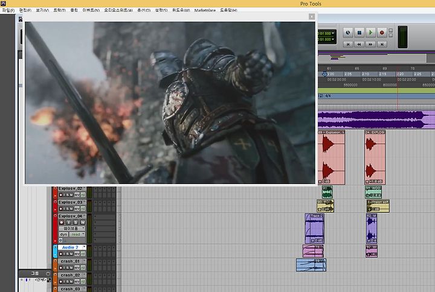Select the Audio 2 track name
This screenshot has width=435, height=292.
pos(70,247)
